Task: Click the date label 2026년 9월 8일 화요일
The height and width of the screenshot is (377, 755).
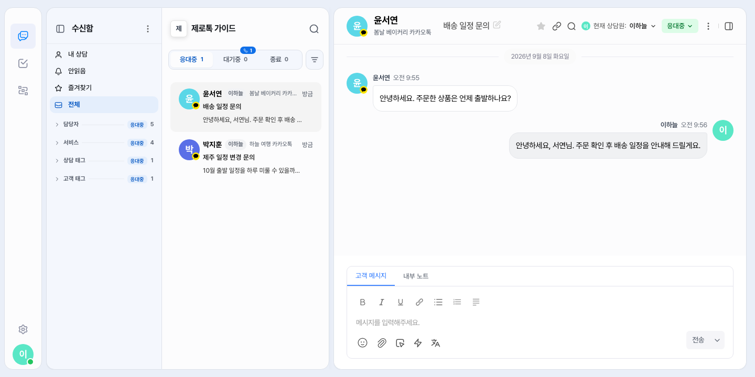Action: (x=540, y=57)
